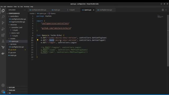The width and height of the screenshot is (169, 95).
Task: Open 1.0.yml under consultor / prd
Action: pyautogui.click(x=15, y=30)
